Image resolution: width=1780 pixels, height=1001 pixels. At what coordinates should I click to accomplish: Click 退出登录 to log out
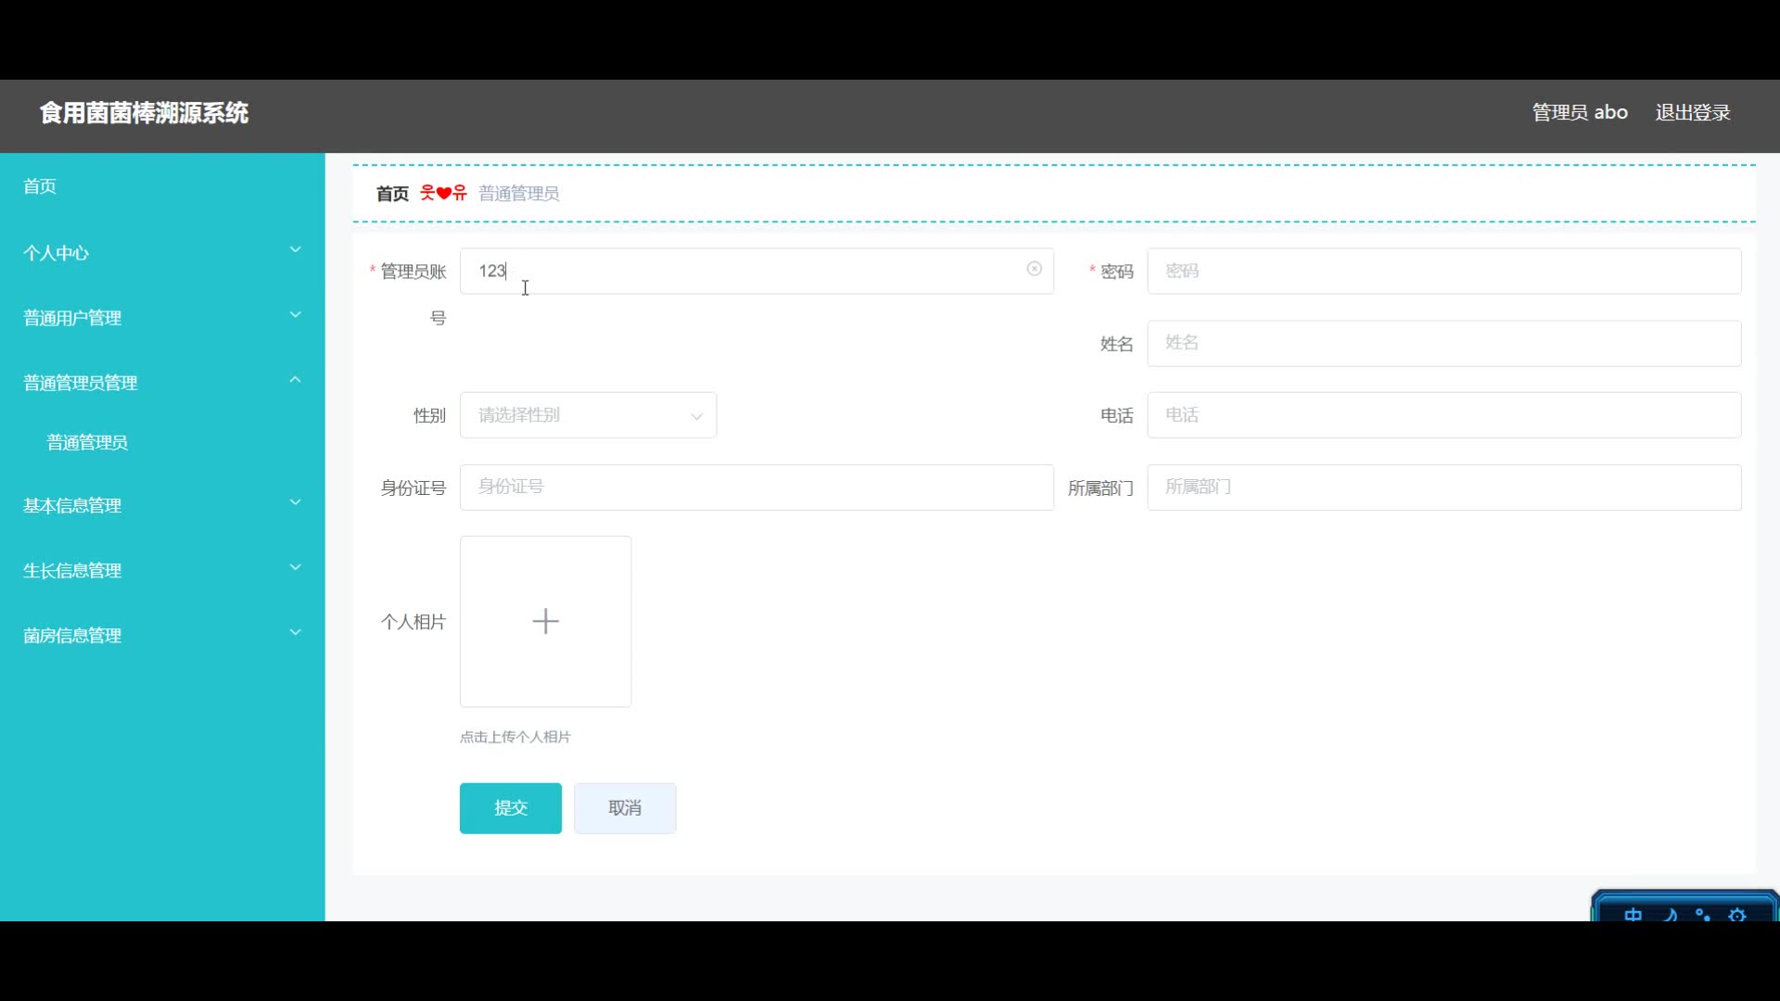[1692, 112]
